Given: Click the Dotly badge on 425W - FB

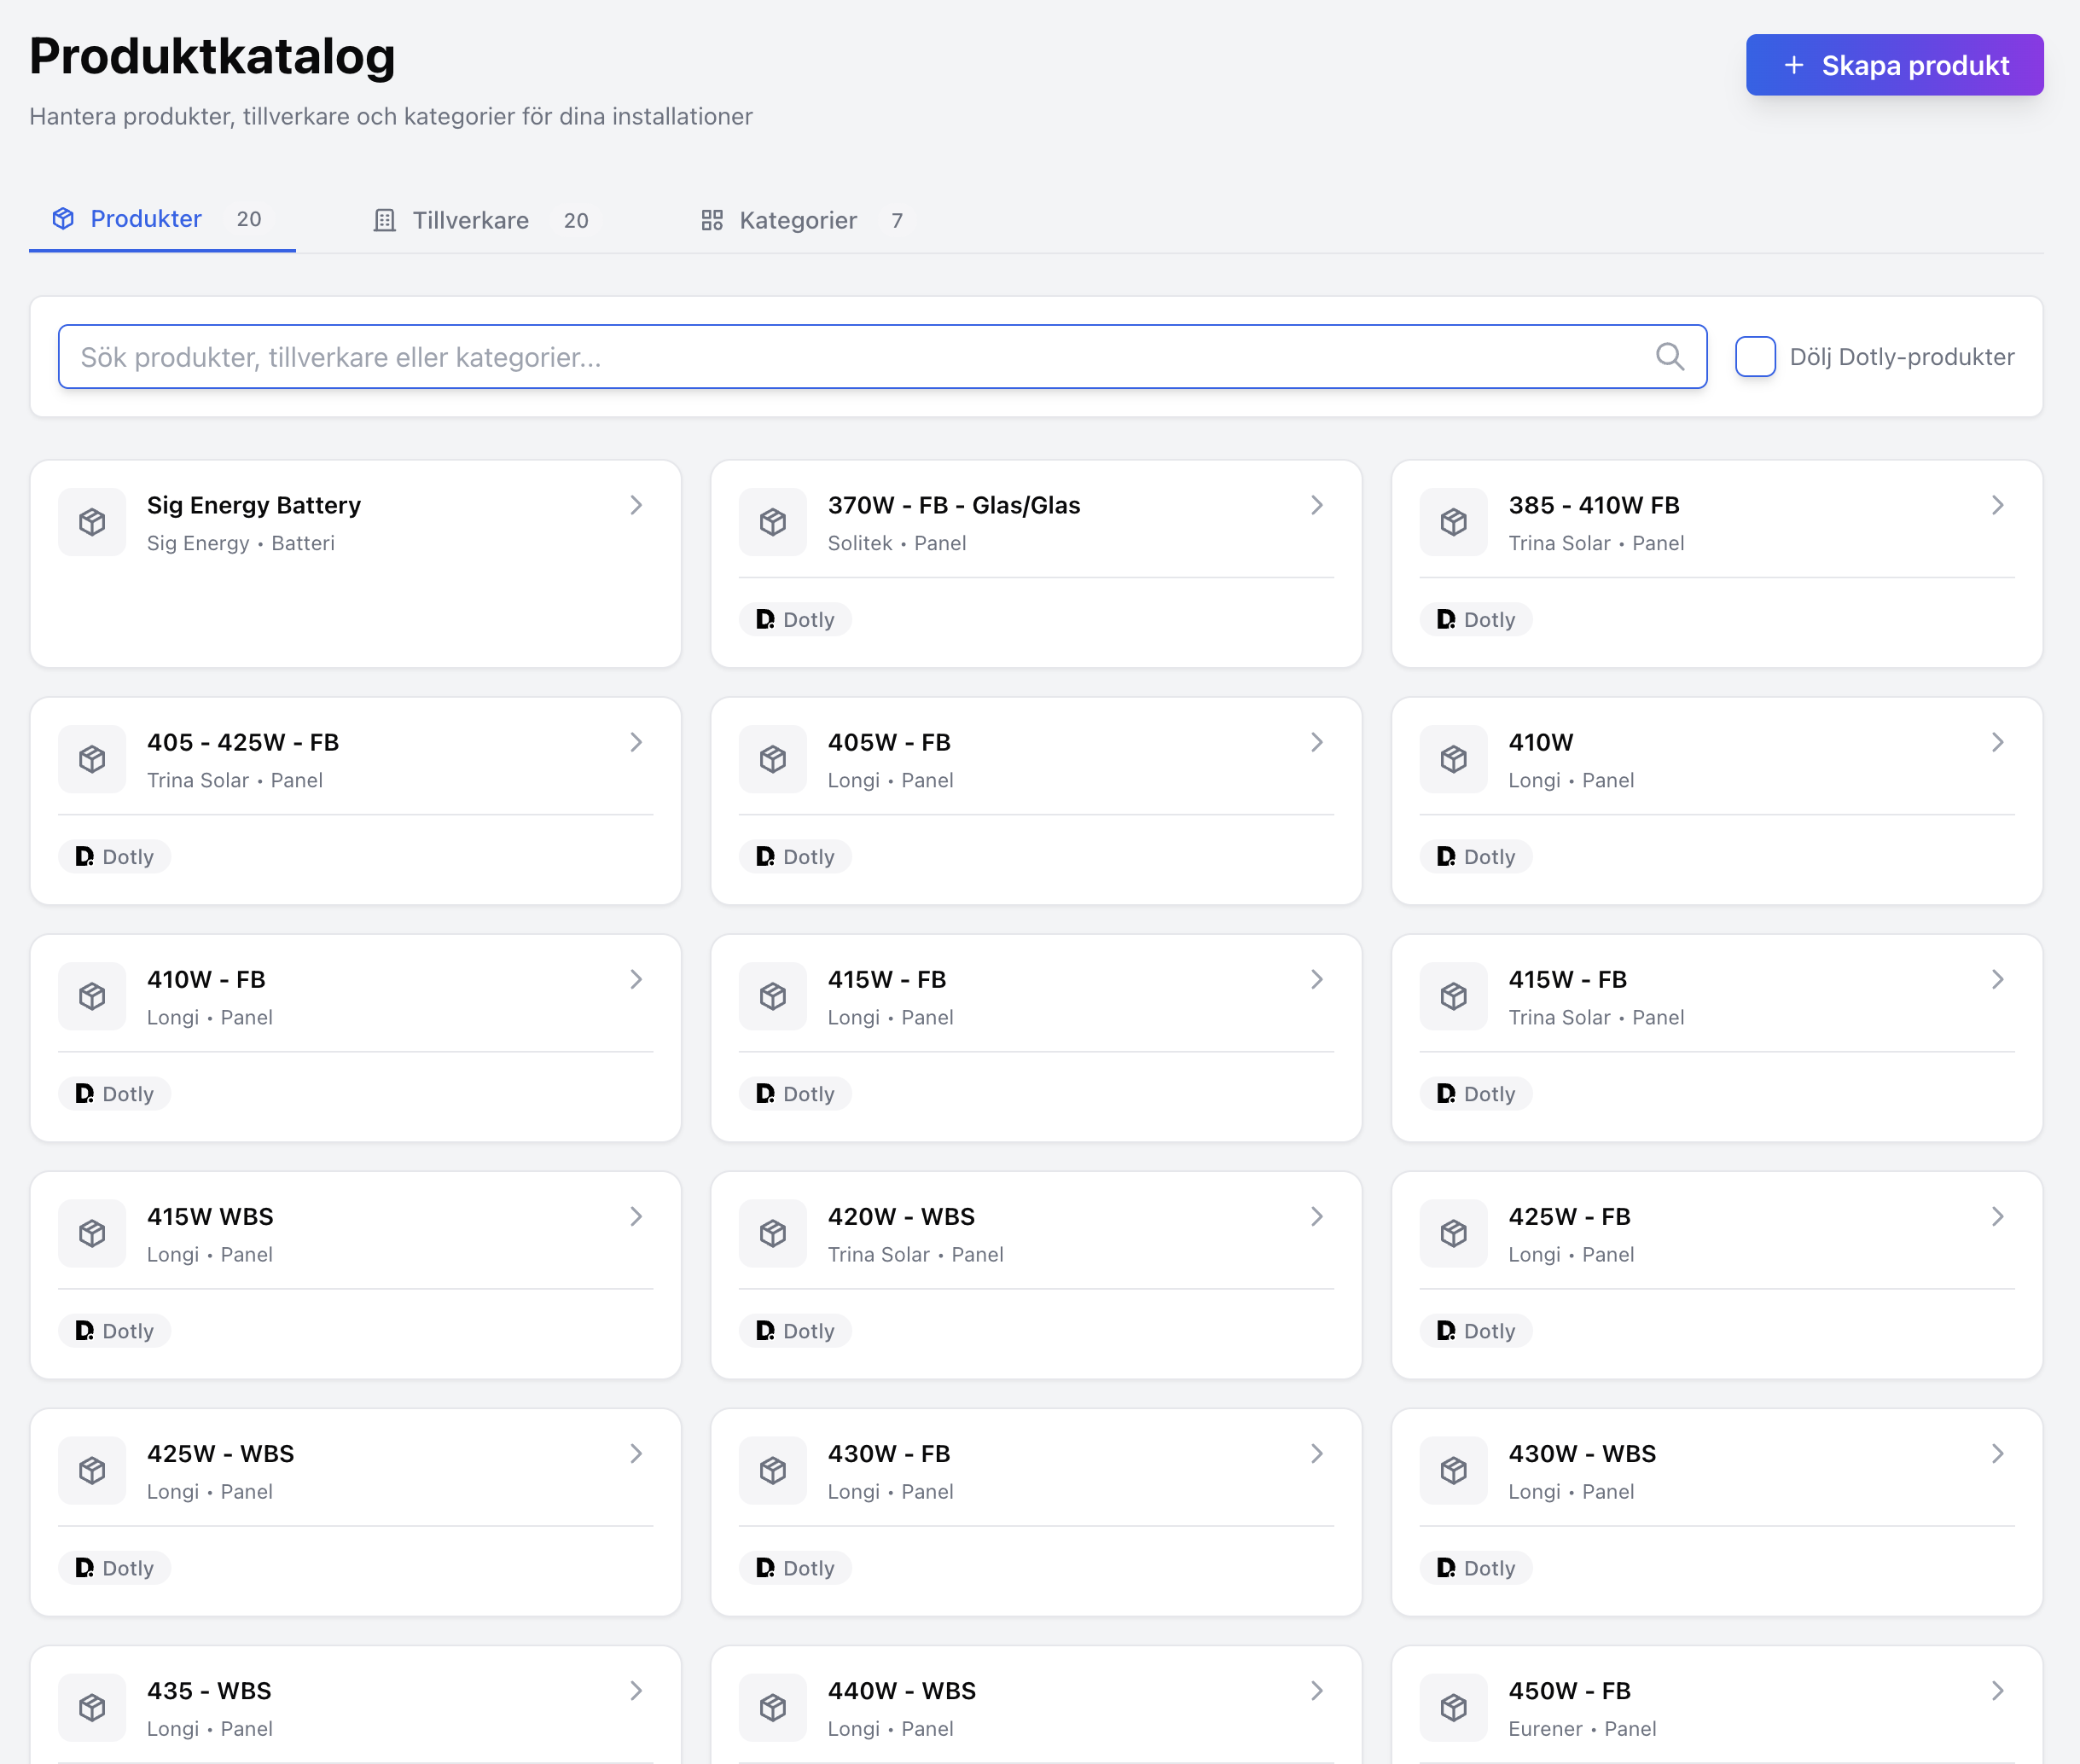Looking at the screenshot, I should tap(1476, 1330).
